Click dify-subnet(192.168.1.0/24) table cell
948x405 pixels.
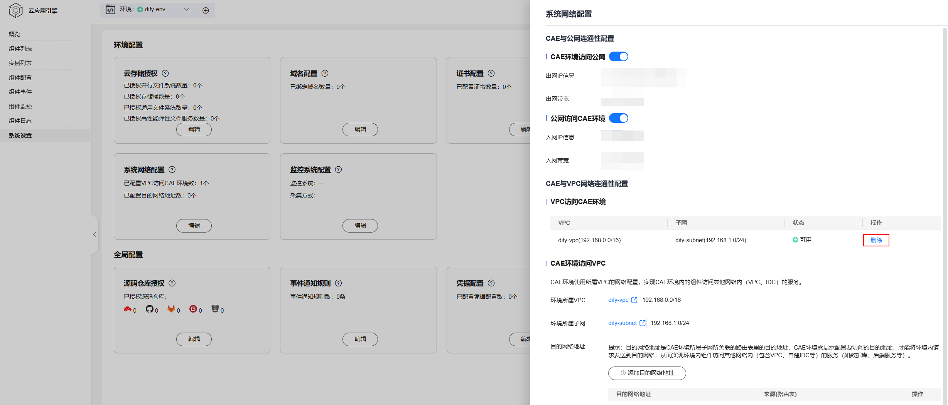click(711, 240)
